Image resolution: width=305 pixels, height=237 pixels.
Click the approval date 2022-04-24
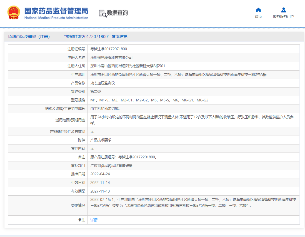point(100,174)
